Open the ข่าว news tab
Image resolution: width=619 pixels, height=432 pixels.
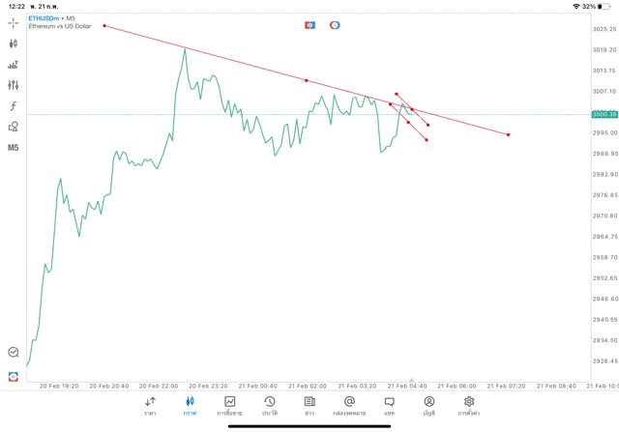point(309,405)
